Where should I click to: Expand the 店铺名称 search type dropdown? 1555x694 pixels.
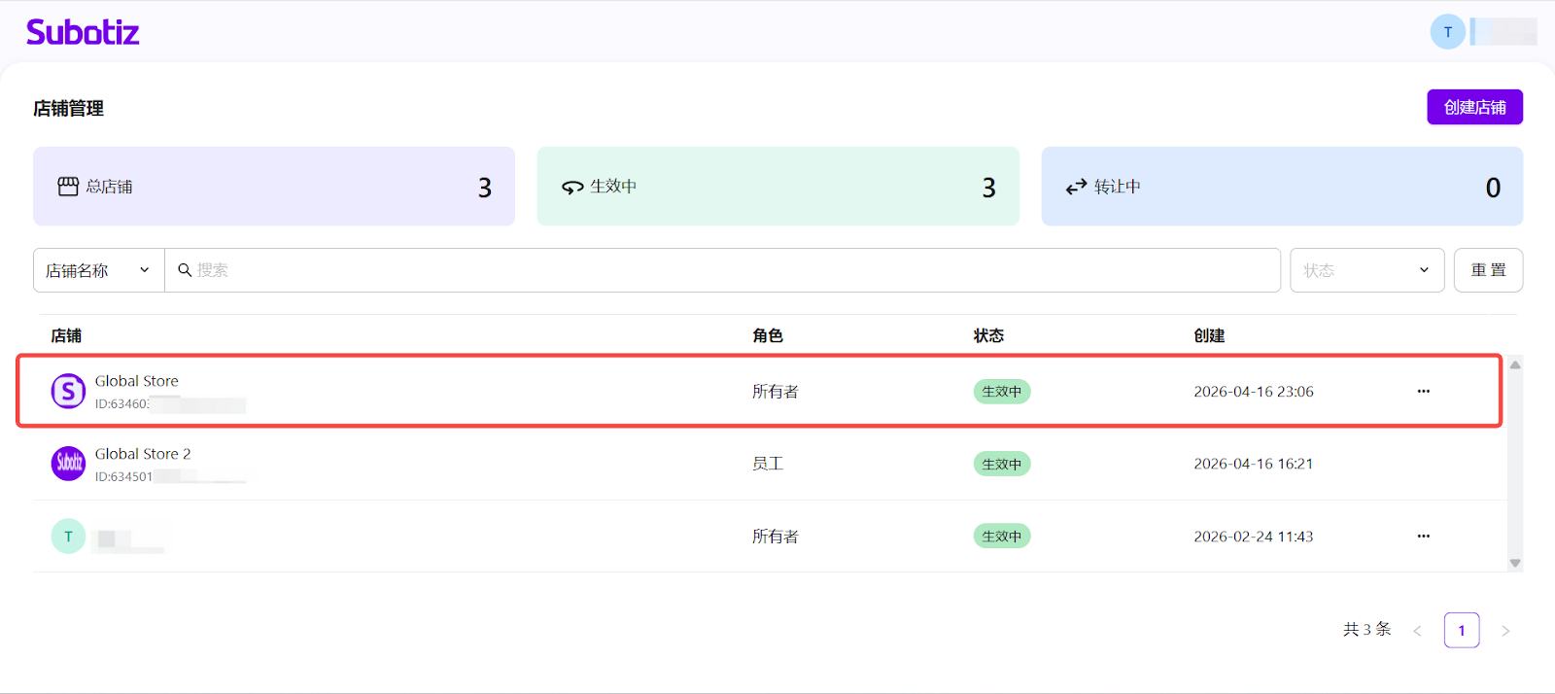click(x=98, y=270)
